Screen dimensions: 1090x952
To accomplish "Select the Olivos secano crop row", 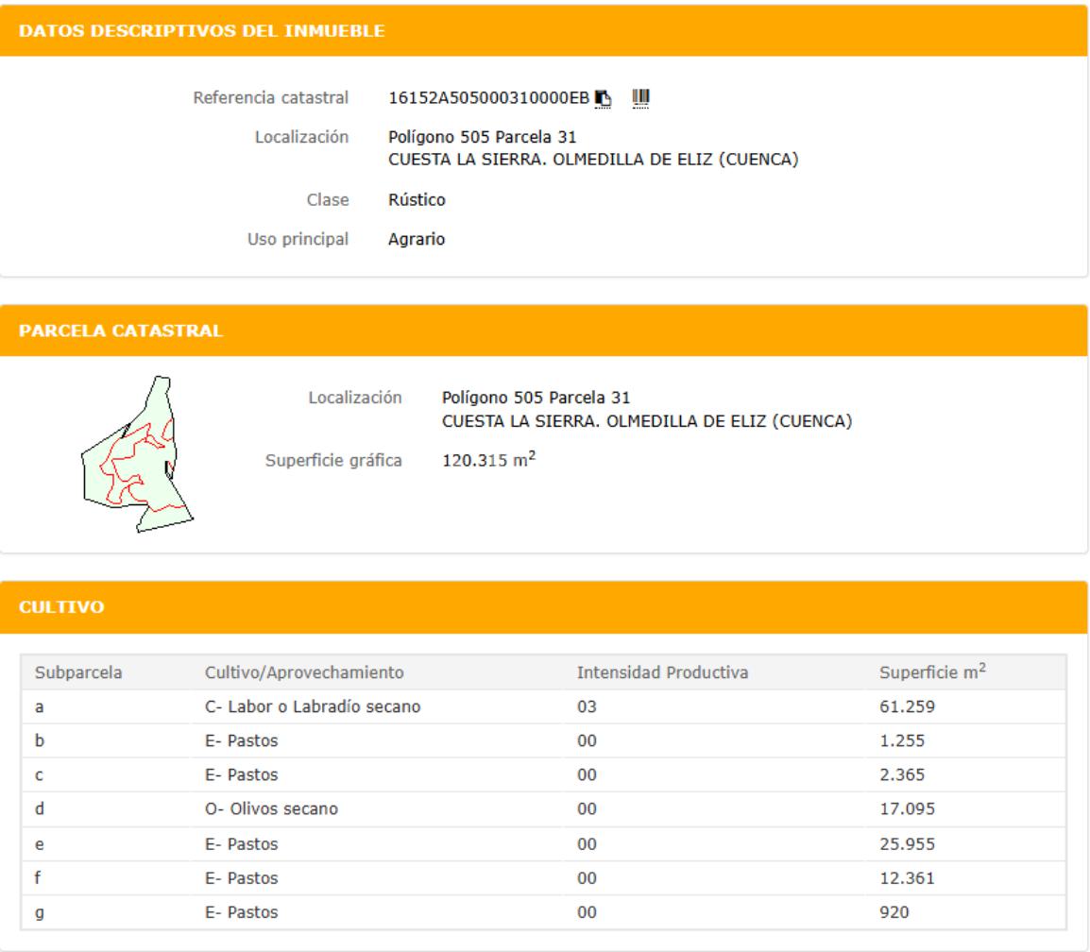I will [x=274, y=809].
